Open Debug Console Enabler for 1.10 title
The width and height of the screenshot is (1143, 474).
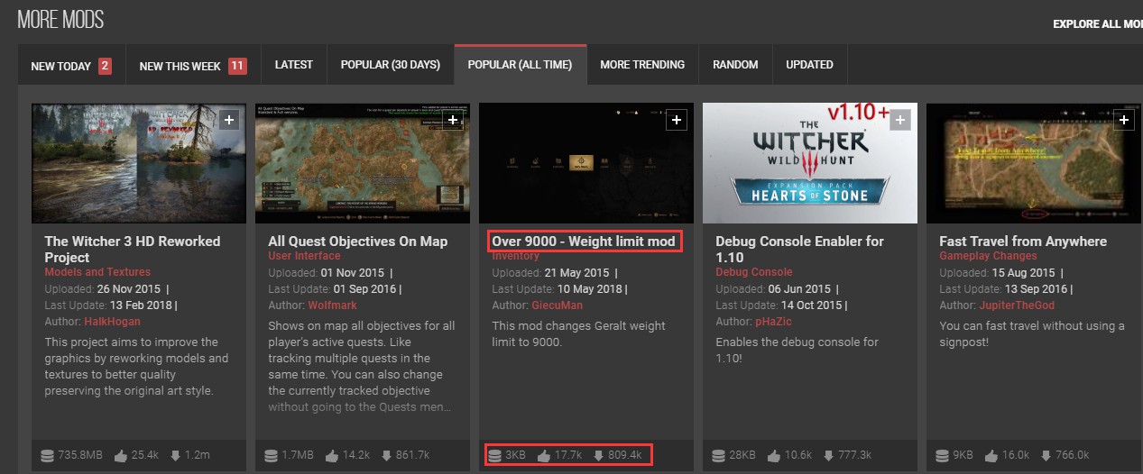[799, 249]
